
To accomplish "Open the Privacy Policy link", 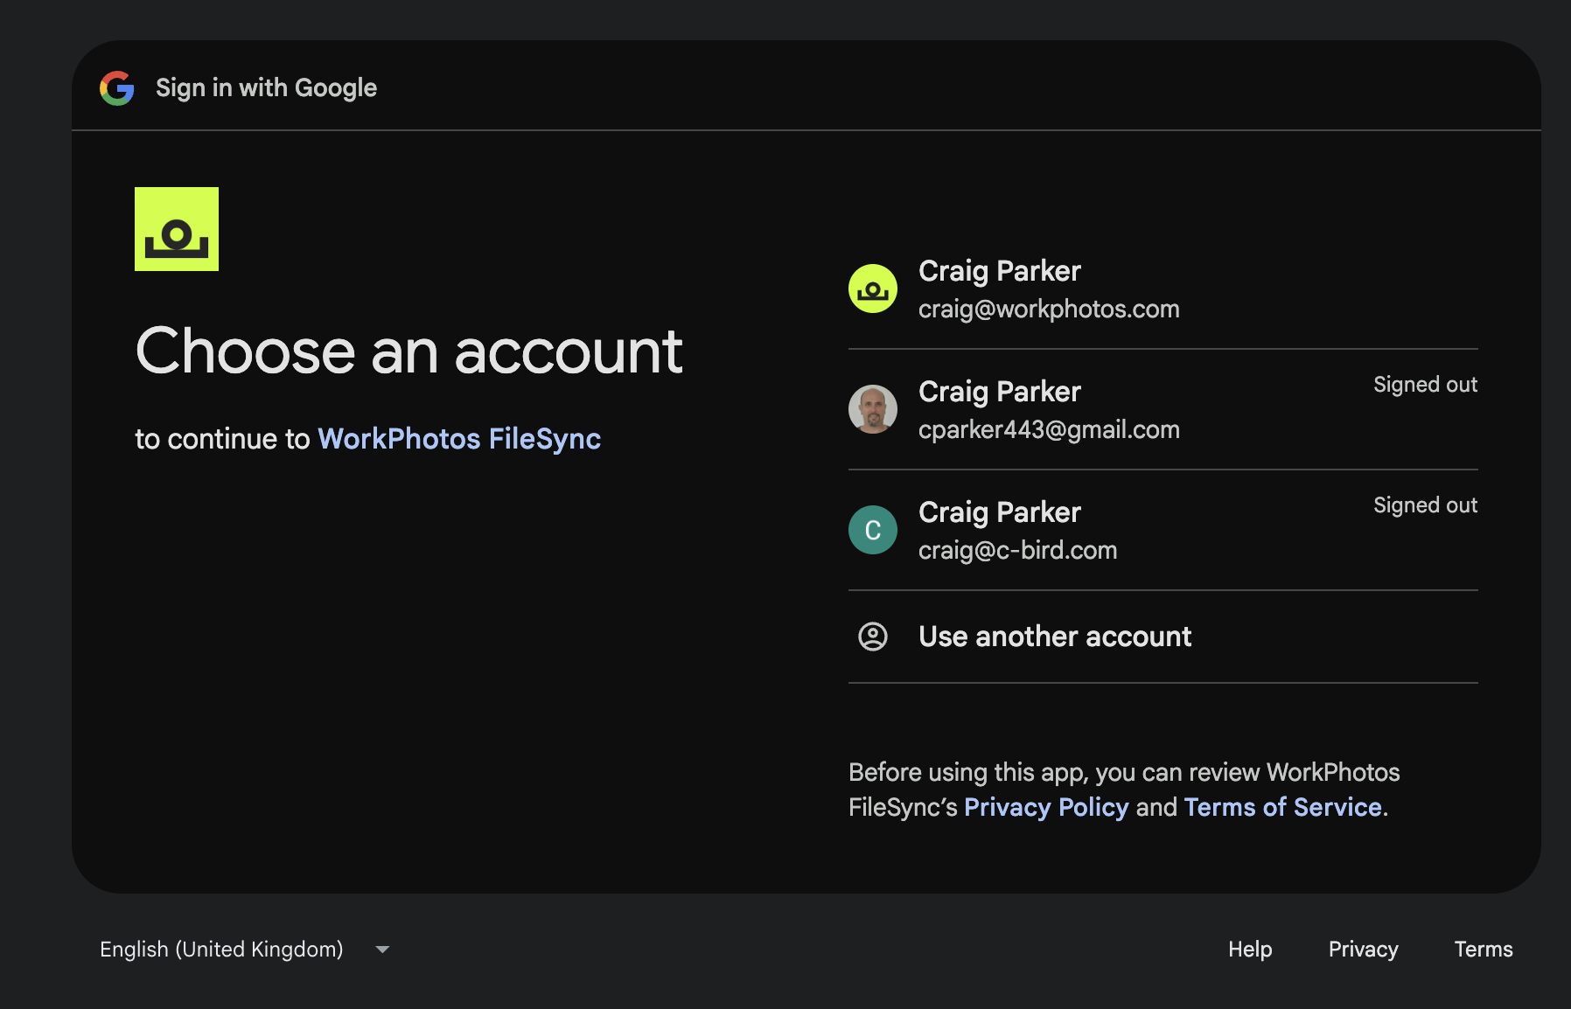I will 1046,807.
